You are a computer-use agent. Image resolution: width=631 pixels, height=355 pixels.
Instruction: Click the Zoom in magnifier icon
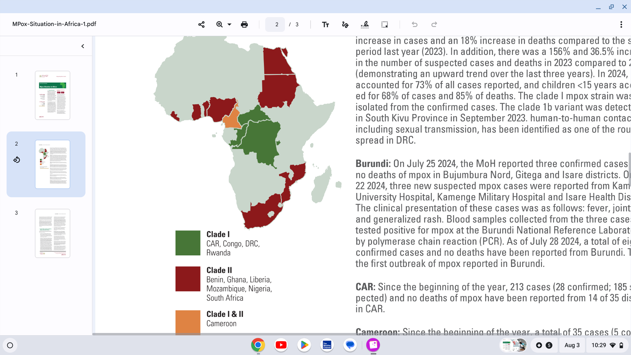point(219,24)
